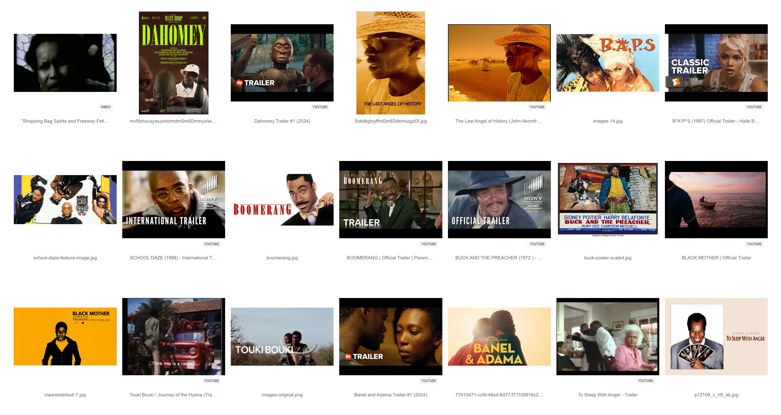The width and height of the screenshot is (781, 415).
Task: Click the boomerang.jpg image
Action: tap(282, 200)
